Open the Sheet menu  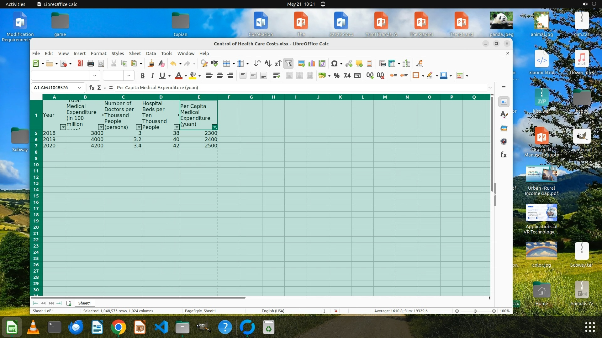coord(135,54)
